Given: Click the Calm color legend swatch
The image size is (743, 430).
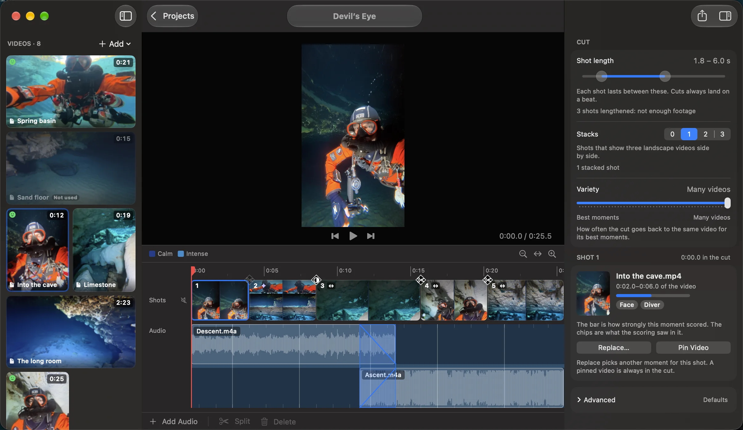Looking at the screenshot, I should click(x=152, y=254).
